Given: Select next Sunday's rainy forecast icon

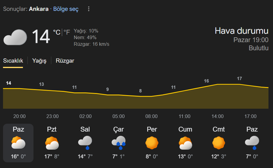Looking at the screenshot, I should [x=252, y=143].
